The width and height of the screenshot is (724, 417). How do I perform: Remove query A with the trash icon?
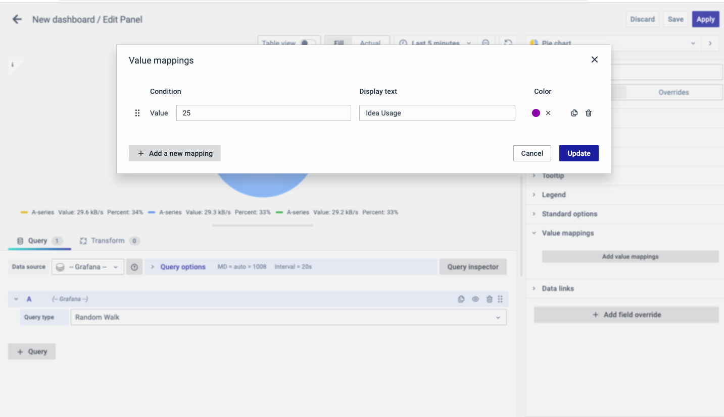489,299
